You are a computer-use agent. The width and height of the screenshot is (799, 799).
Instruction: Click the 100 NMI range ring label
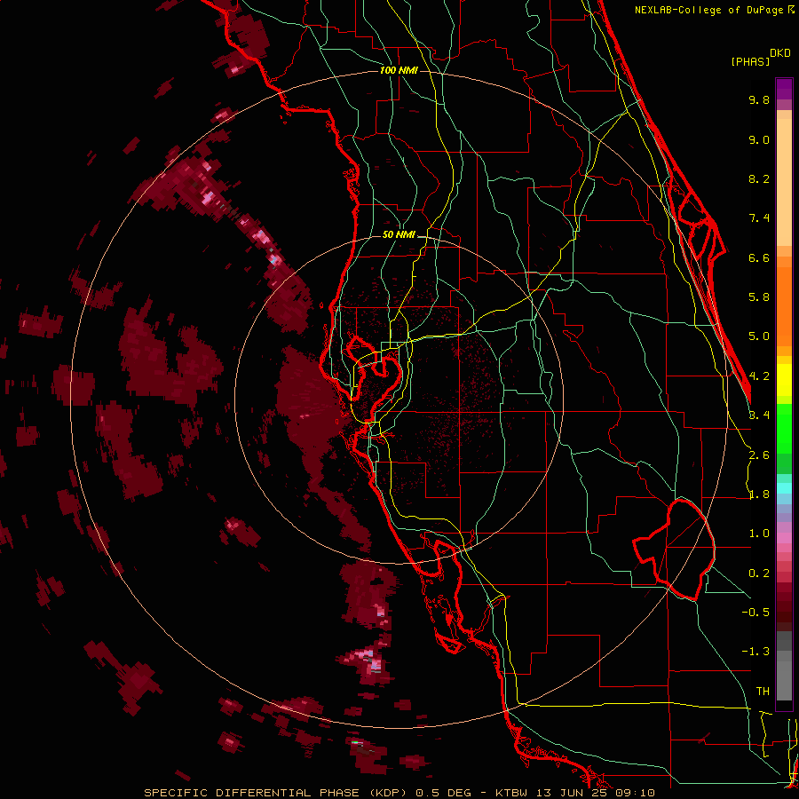[x=399, y=70]
